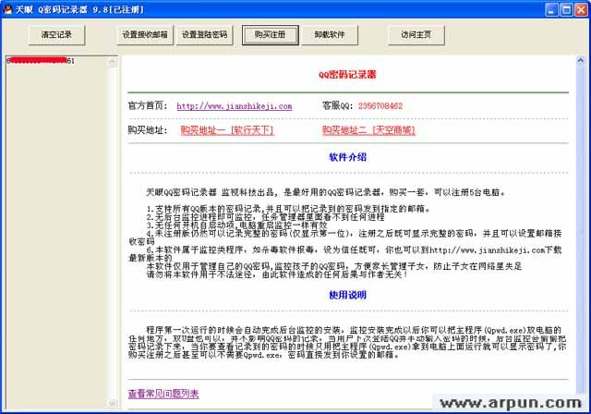
Task: Click the 使用说明 heading
Action: pyautogui.click(x=347, y=295)
